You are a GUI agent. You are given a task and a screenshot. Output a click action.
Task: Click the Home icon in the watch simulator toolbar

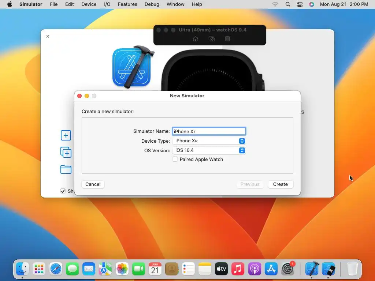(x=196, y=39)
